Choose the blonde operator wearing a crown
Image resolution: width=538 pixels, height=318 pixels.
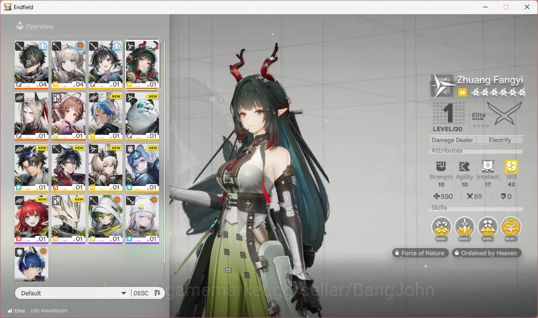coord(105,168)
